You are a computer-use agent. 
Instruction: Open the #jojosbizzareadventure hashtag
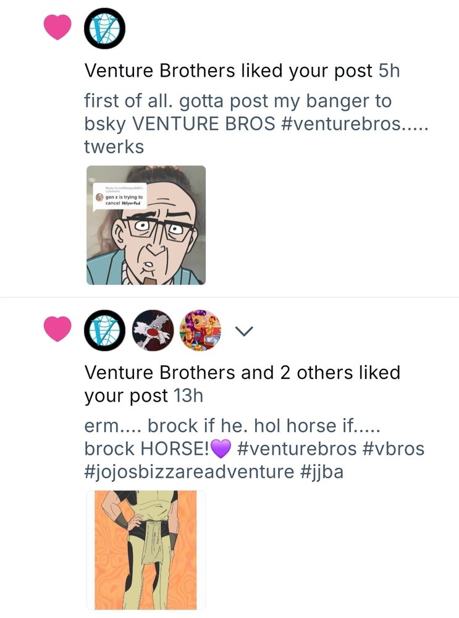pos(189,472)
